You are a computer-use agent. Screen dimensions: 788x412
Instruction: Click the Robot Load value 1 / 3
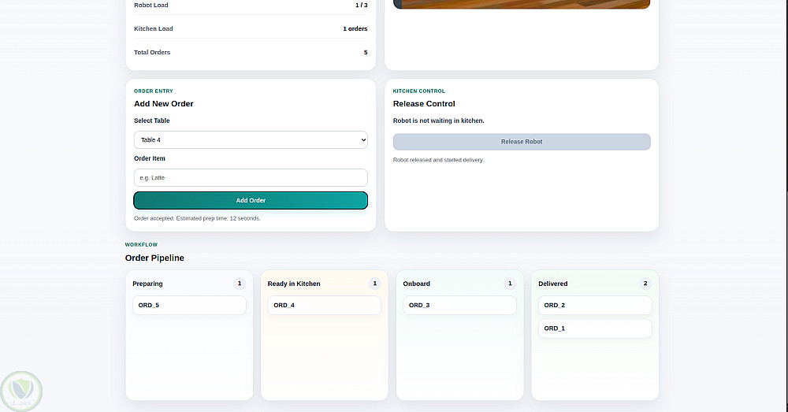[362, 5]
